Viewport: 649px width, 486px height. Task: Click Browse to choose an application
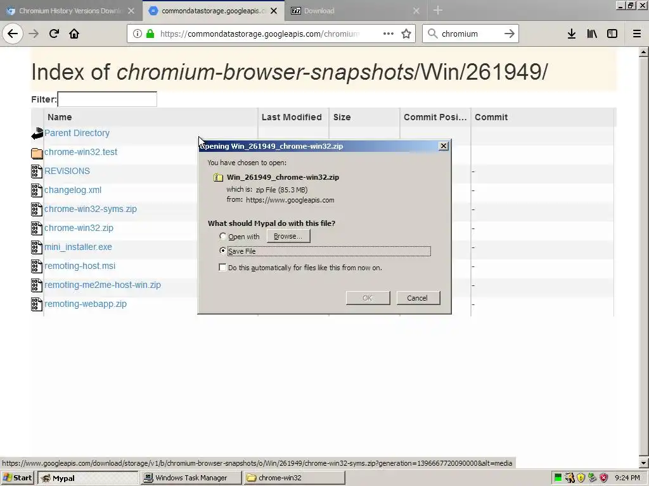(288, 236)
